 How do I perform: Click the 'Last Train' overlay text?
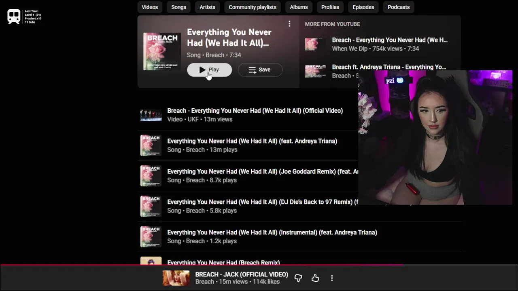(32, 11)
